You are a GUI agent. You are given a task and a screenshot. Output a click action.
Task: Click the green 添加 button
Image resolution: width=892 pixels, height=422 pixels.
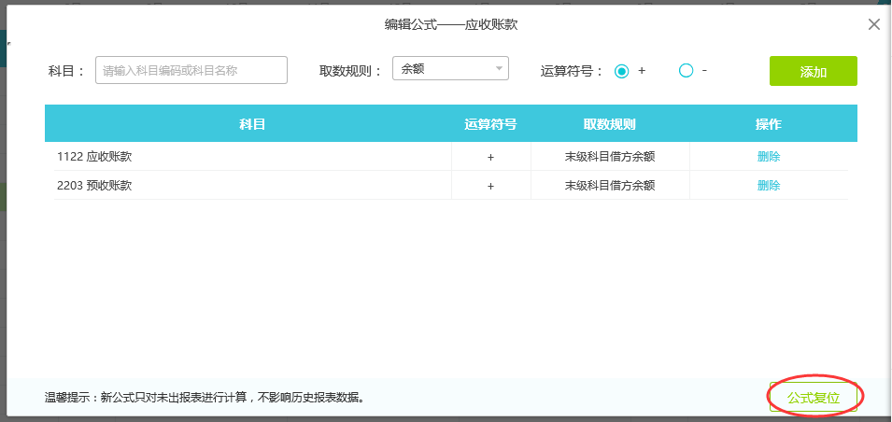click(813, 71)
